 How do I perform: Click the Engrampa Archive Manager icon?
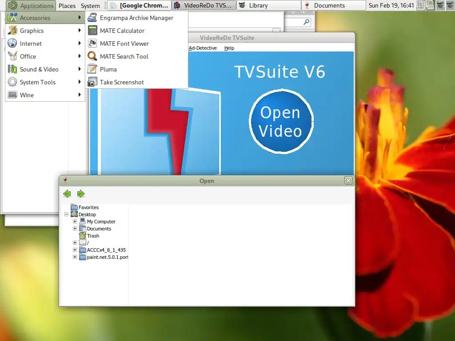tap(92, 18)
